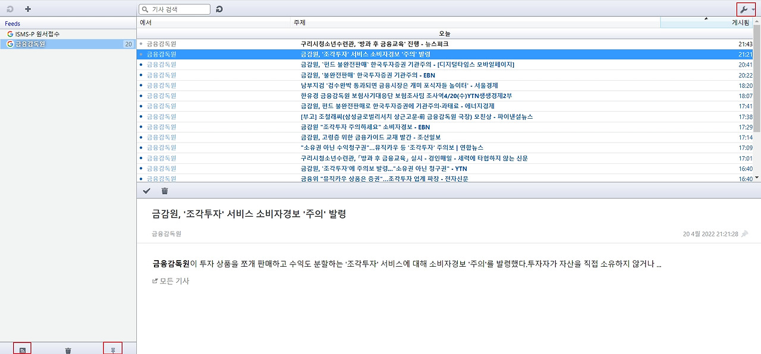
Task: Click the refresh icon beside the search box
Action: [219, 9]
